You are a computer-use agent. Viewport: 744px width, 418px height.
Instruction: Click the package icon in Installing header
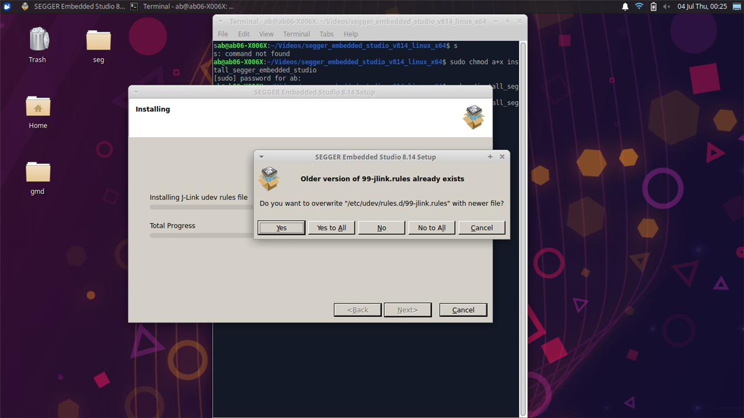coord(474,117)
